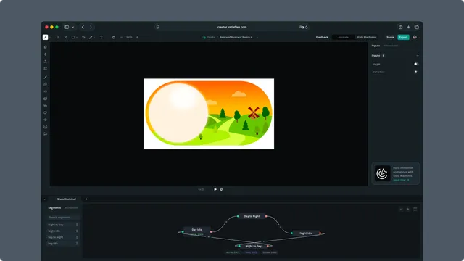Open the sidebar toggle dropdown chevron

pyautogui.click(x=72, y=27)
